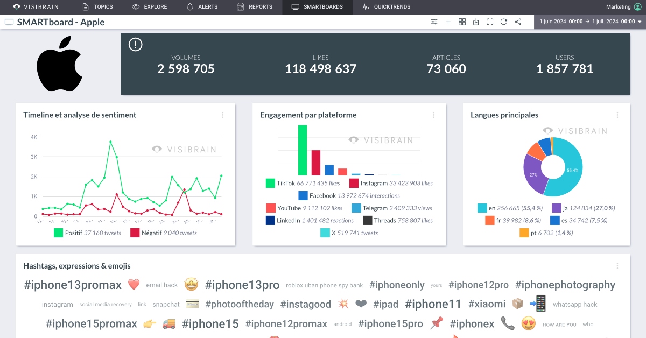Click the plus icon to add widget

click(x=448, y=22)
